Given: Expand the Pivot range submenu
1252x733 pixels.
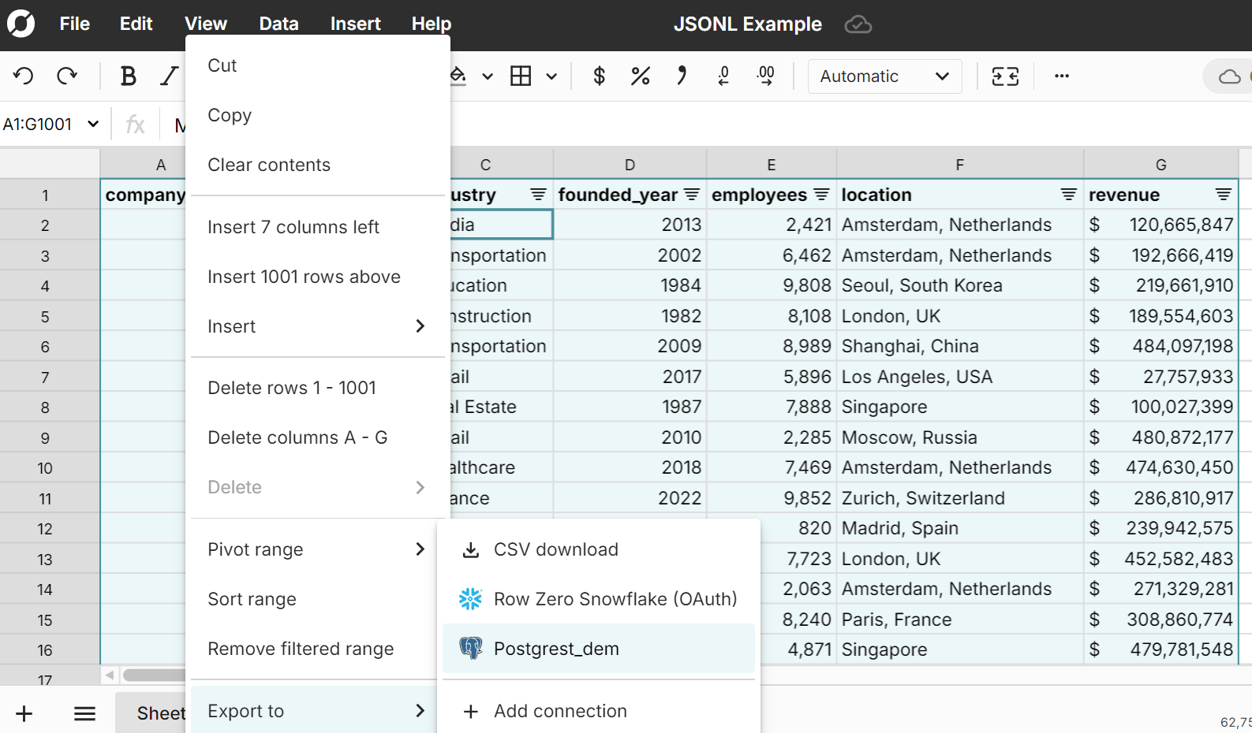Looking at the screenshot, I should (316, 549).
